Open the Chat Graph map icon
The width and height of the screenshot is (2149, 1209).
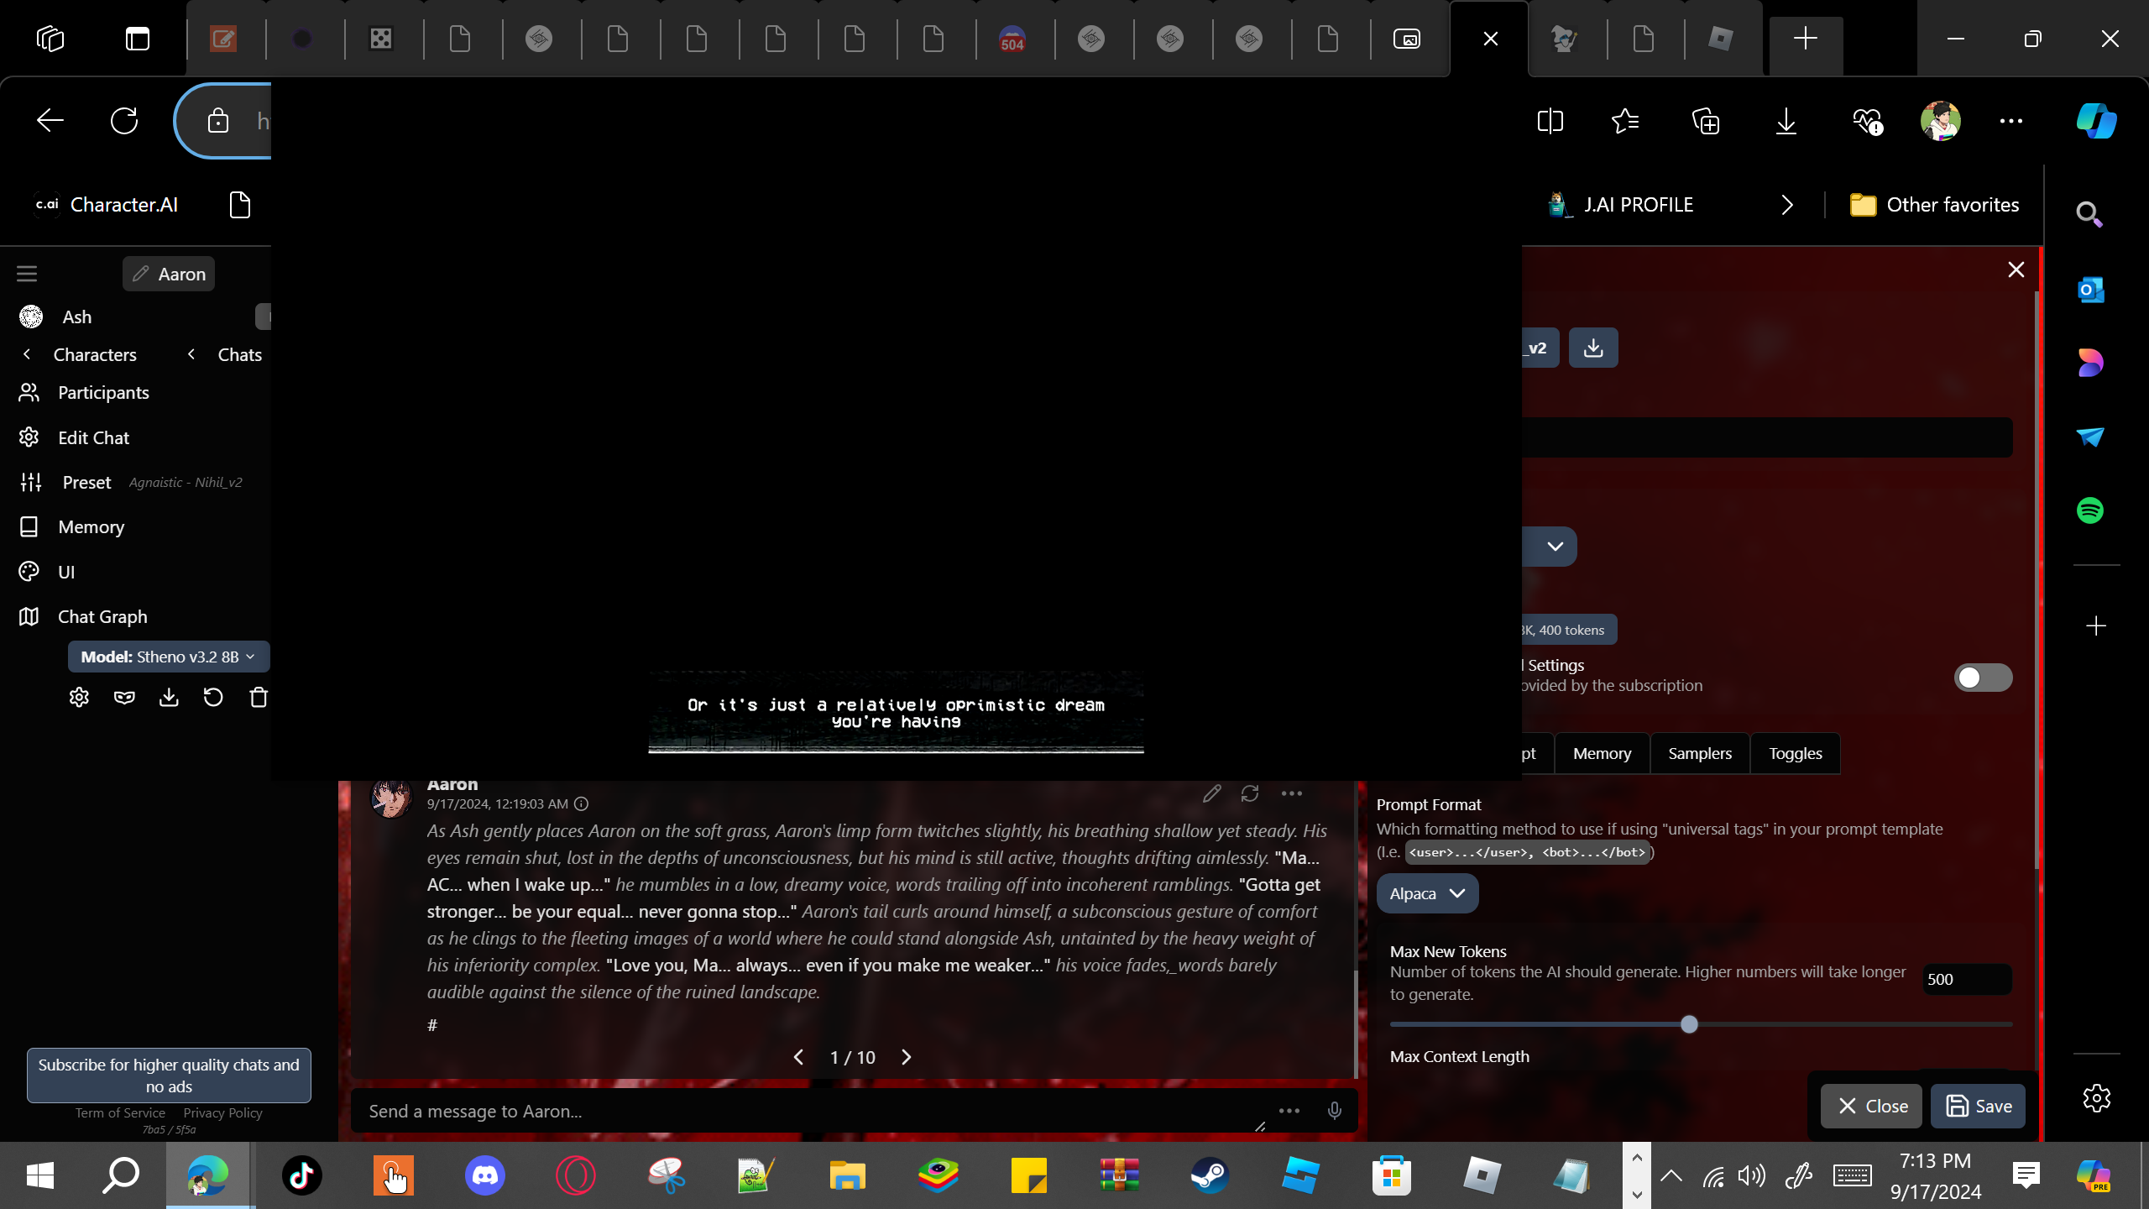tap(29, 616)
